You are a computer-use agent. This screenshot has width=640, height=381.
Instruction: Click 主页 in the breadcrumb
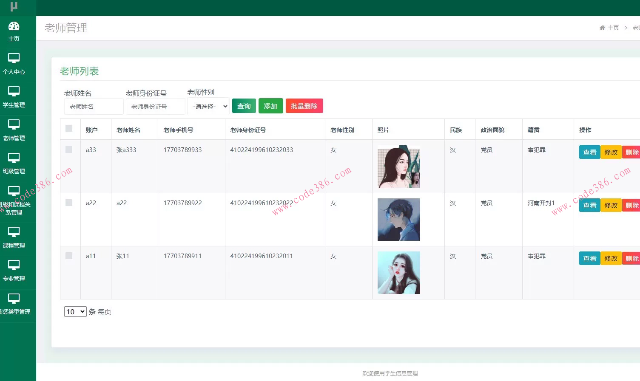click(x=613, y=28)
